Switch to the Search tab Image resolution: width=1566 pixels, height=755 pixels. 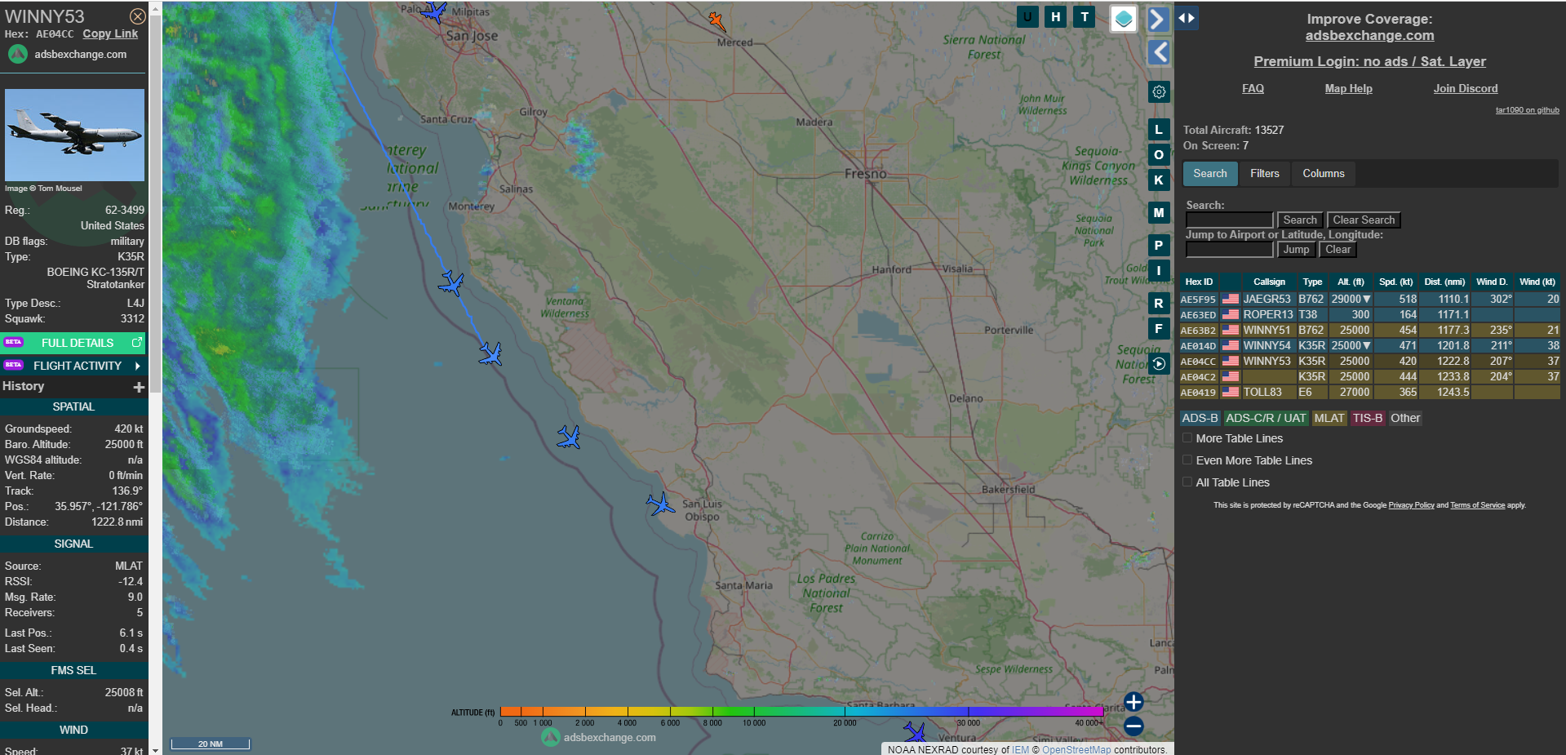tap(1209, 173)
